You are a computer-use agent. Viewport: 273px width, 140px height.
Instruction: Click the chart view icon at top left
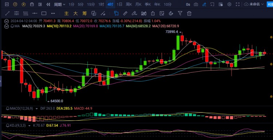[7, 4]
